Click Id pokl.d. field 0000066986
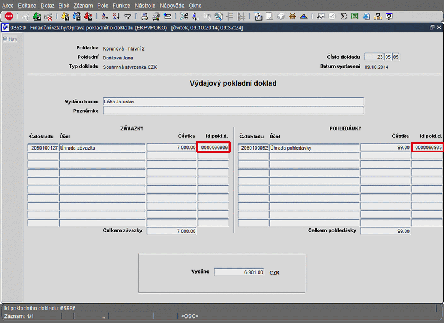 [x=214, y=147]
